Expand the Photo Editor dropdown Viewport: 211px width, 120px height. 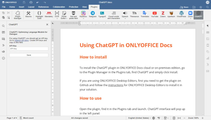(x=64, y=19)
